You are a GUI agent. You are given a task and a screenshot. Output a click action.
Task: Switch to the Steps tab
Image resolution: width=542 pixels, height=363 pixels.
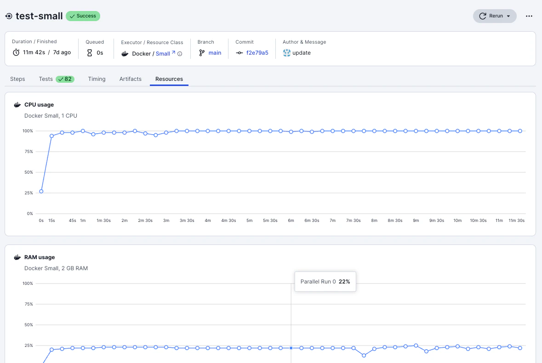click(17, 79)
